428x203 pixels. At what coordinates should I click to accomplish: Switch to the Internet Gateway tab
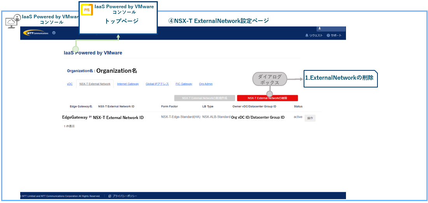coord(128,84)
